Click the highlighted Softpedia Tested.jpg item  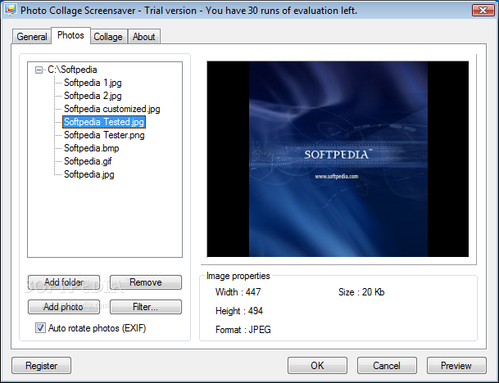(104, 122)
